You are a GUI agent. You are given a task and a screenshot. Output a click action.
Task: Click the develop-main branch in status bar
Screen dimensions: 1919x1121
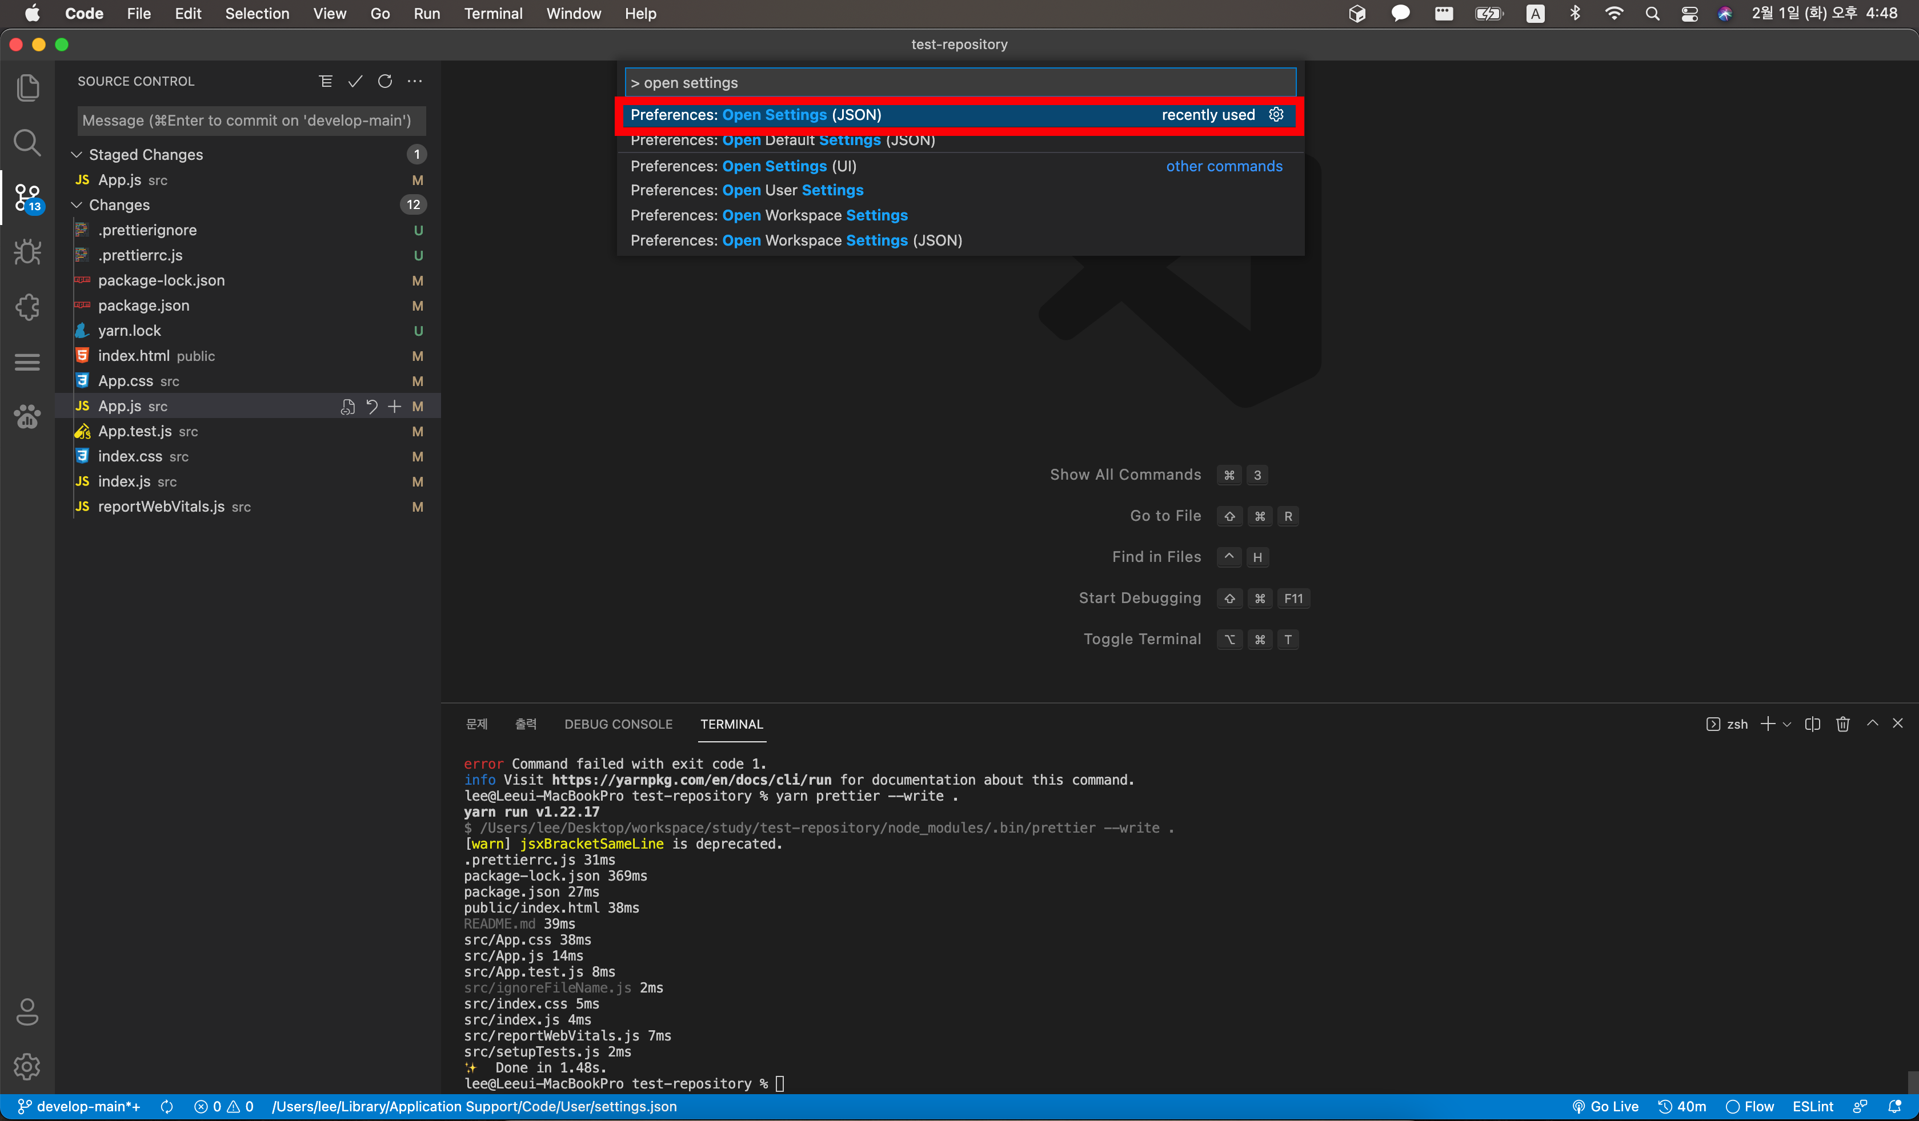78,1107
